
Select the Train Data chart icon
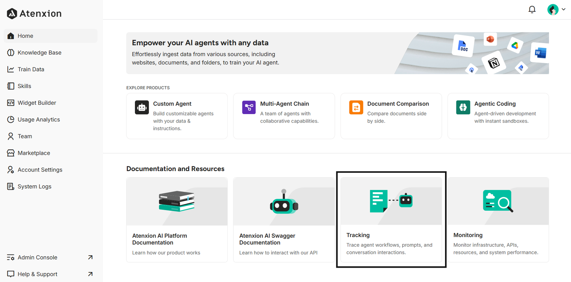click(11, 69)
